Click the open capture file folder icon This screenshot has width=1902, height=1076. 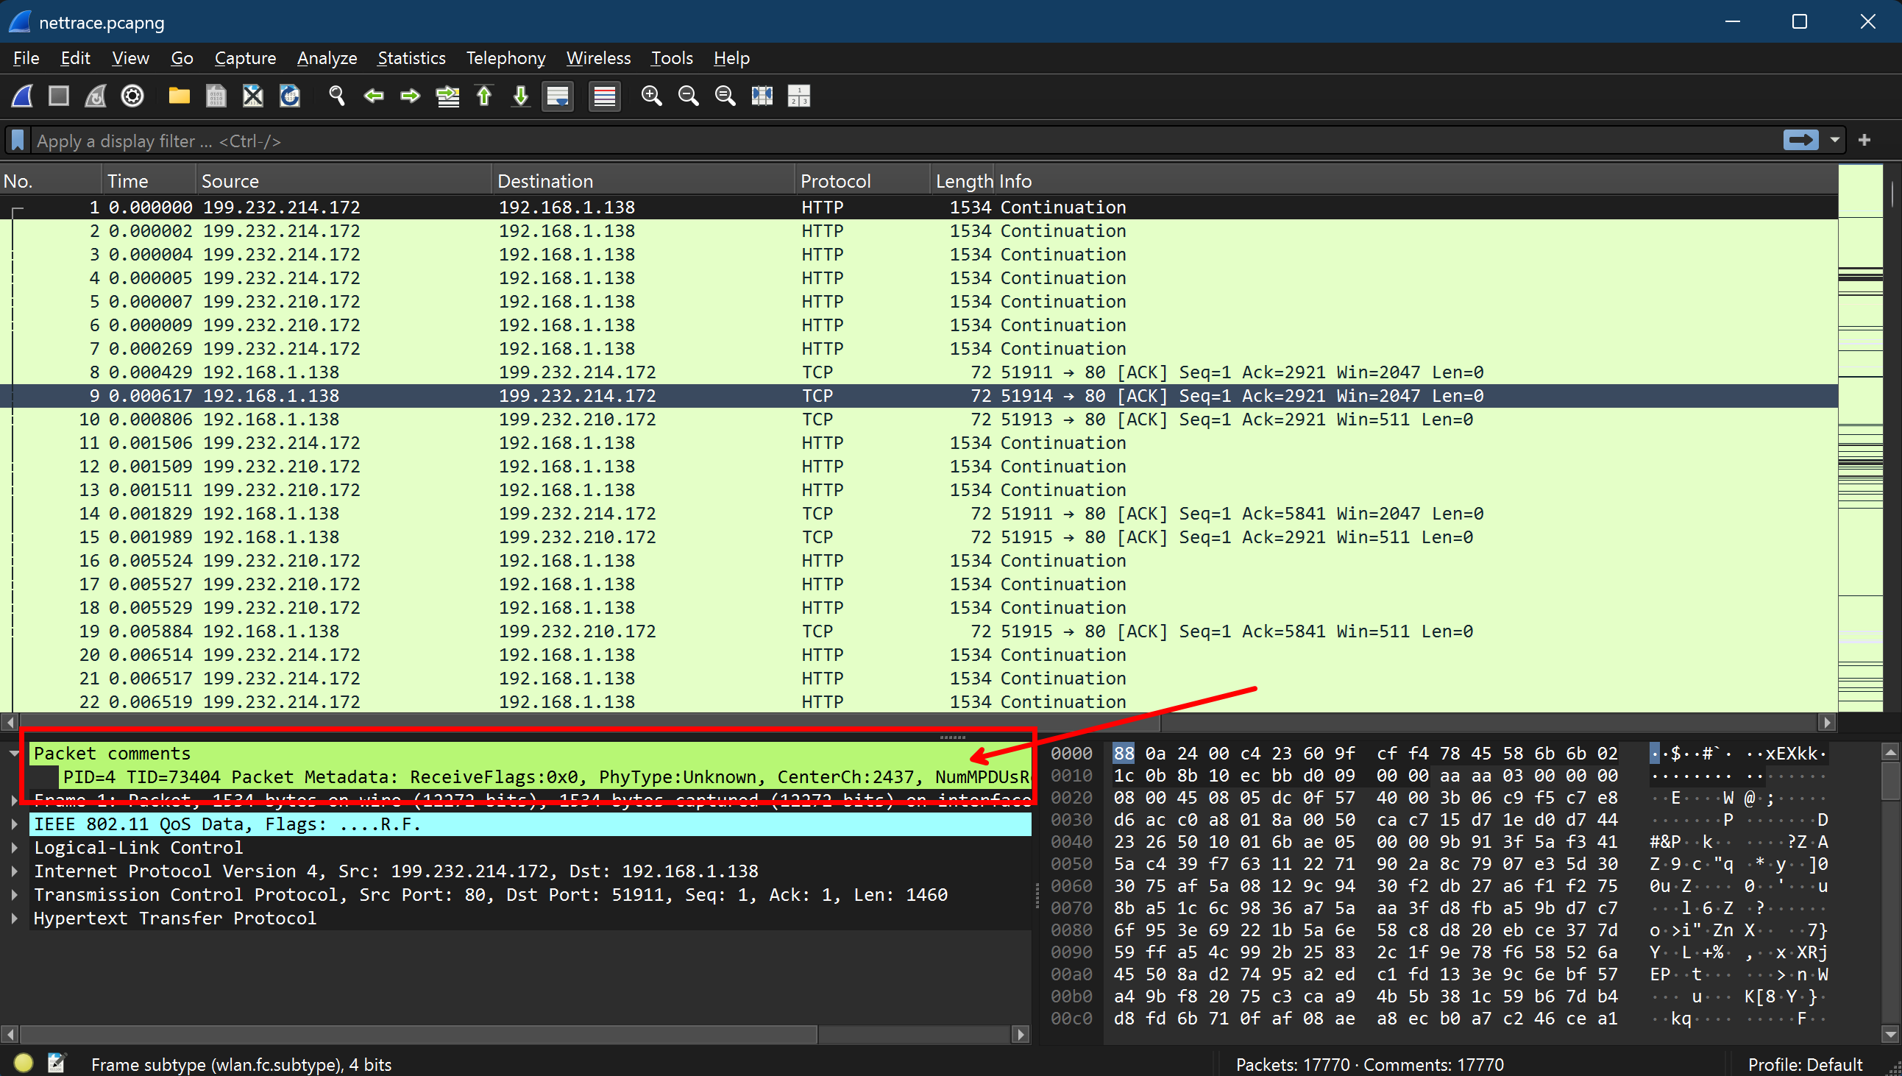(179, 96)
